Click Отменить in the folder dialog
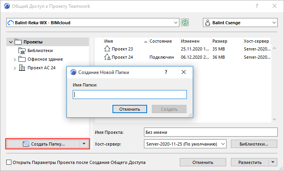 point(130,109)
